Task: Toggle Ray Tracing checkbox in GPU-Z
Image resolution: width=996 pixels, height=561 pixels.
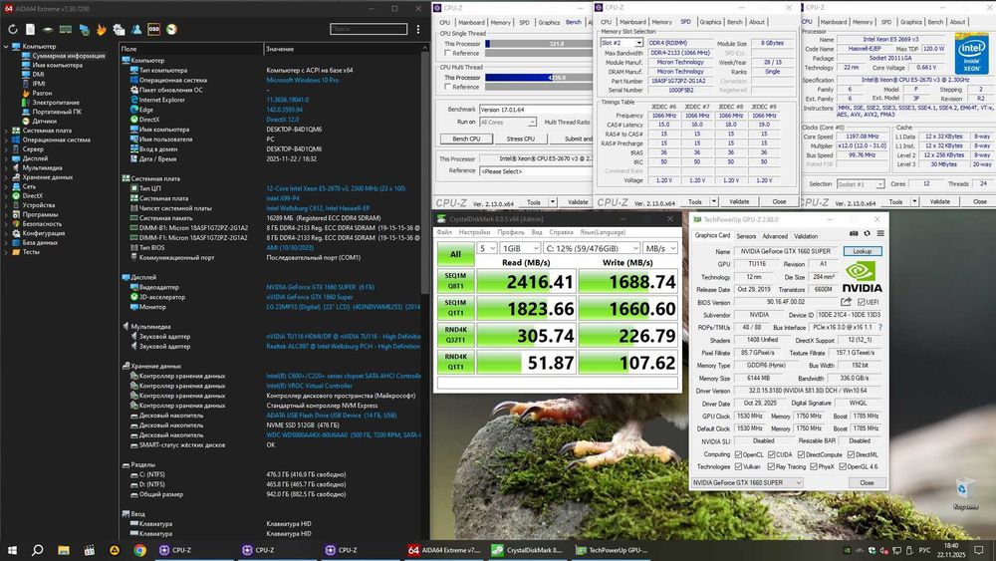Action: (x=771, y=466)
